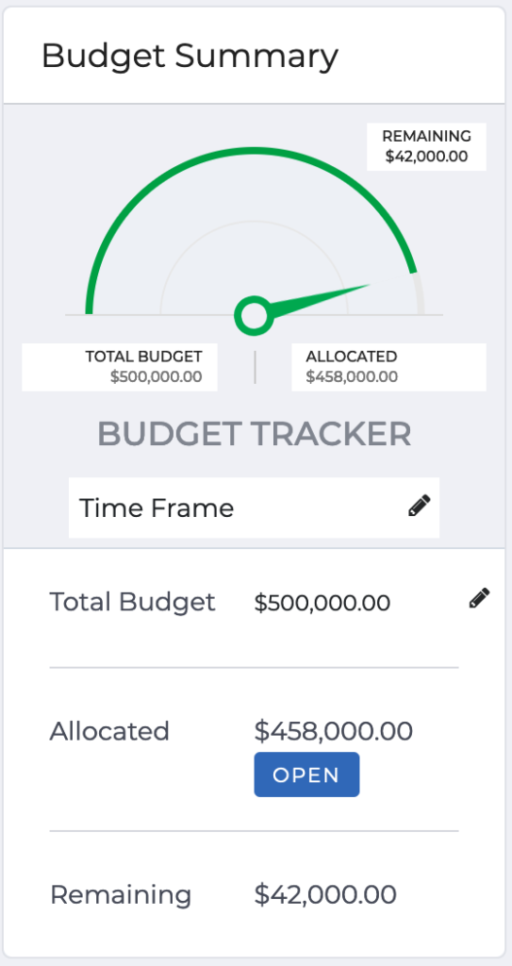Click the $458,000.00 value above OPEN button

click(x=334, y=731)
